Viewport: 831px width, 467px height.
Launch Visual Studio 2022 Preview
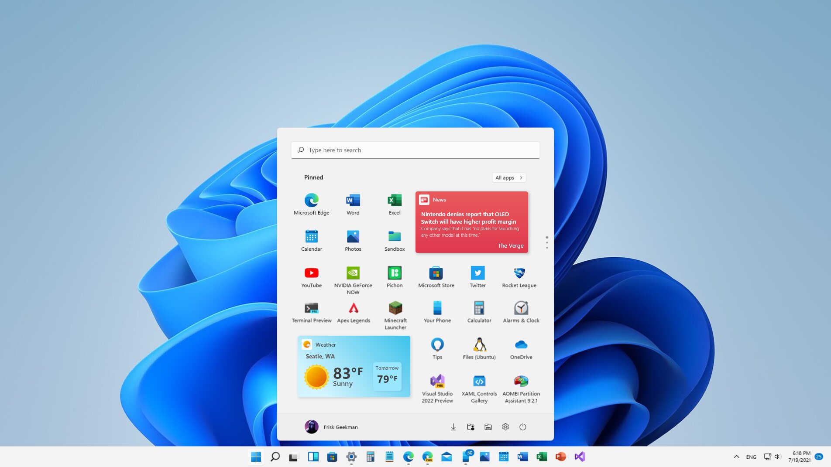pos(437,389)
